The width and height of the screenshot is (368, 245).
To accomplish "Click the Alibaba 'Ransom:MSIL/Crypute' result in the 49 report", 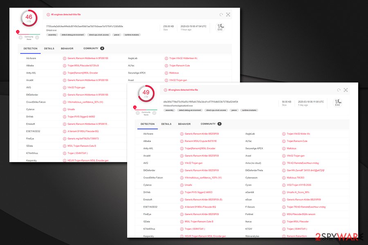I will [x=200, y=141].
